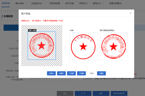Image resolution: width=145 pixels, height=96 pixels.
Task: Click the 办理人证件 upload input field
Action: pos(53,78)
